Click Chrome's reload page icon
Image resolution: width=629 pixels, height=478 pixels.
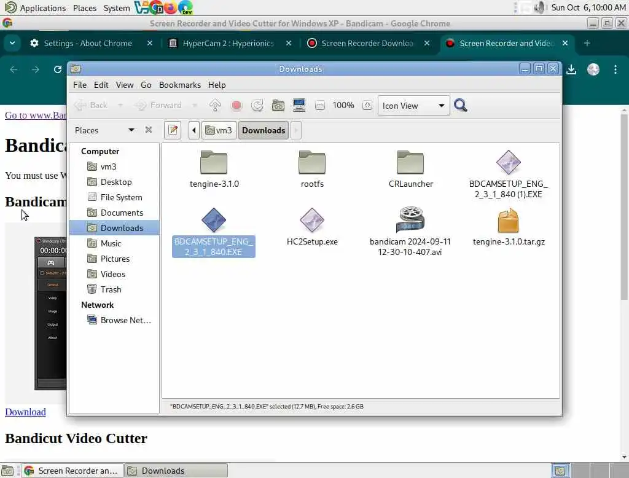click(x=57, y=69)
